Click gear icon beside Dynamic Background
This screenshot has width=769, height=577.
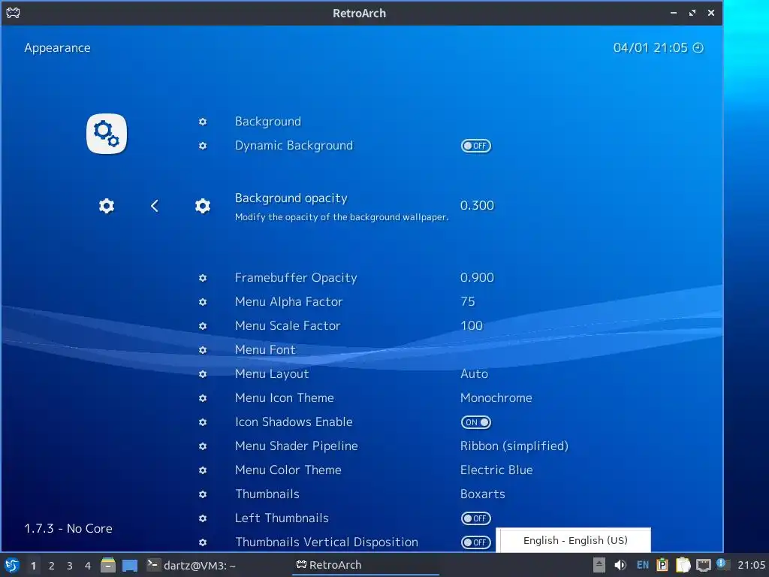click(203, 146)
